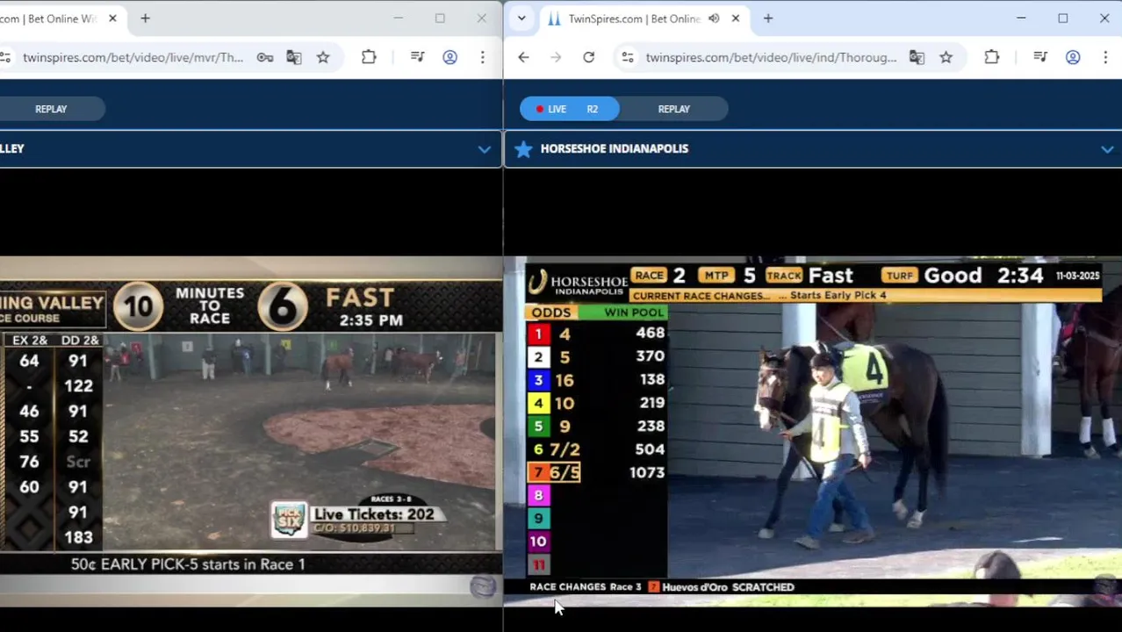Go back in the right window

523,57
